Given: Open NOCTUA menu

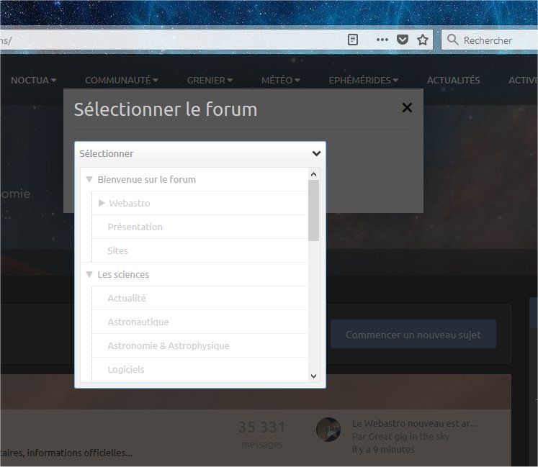Looking at the screenshot, I should (33, 81).
